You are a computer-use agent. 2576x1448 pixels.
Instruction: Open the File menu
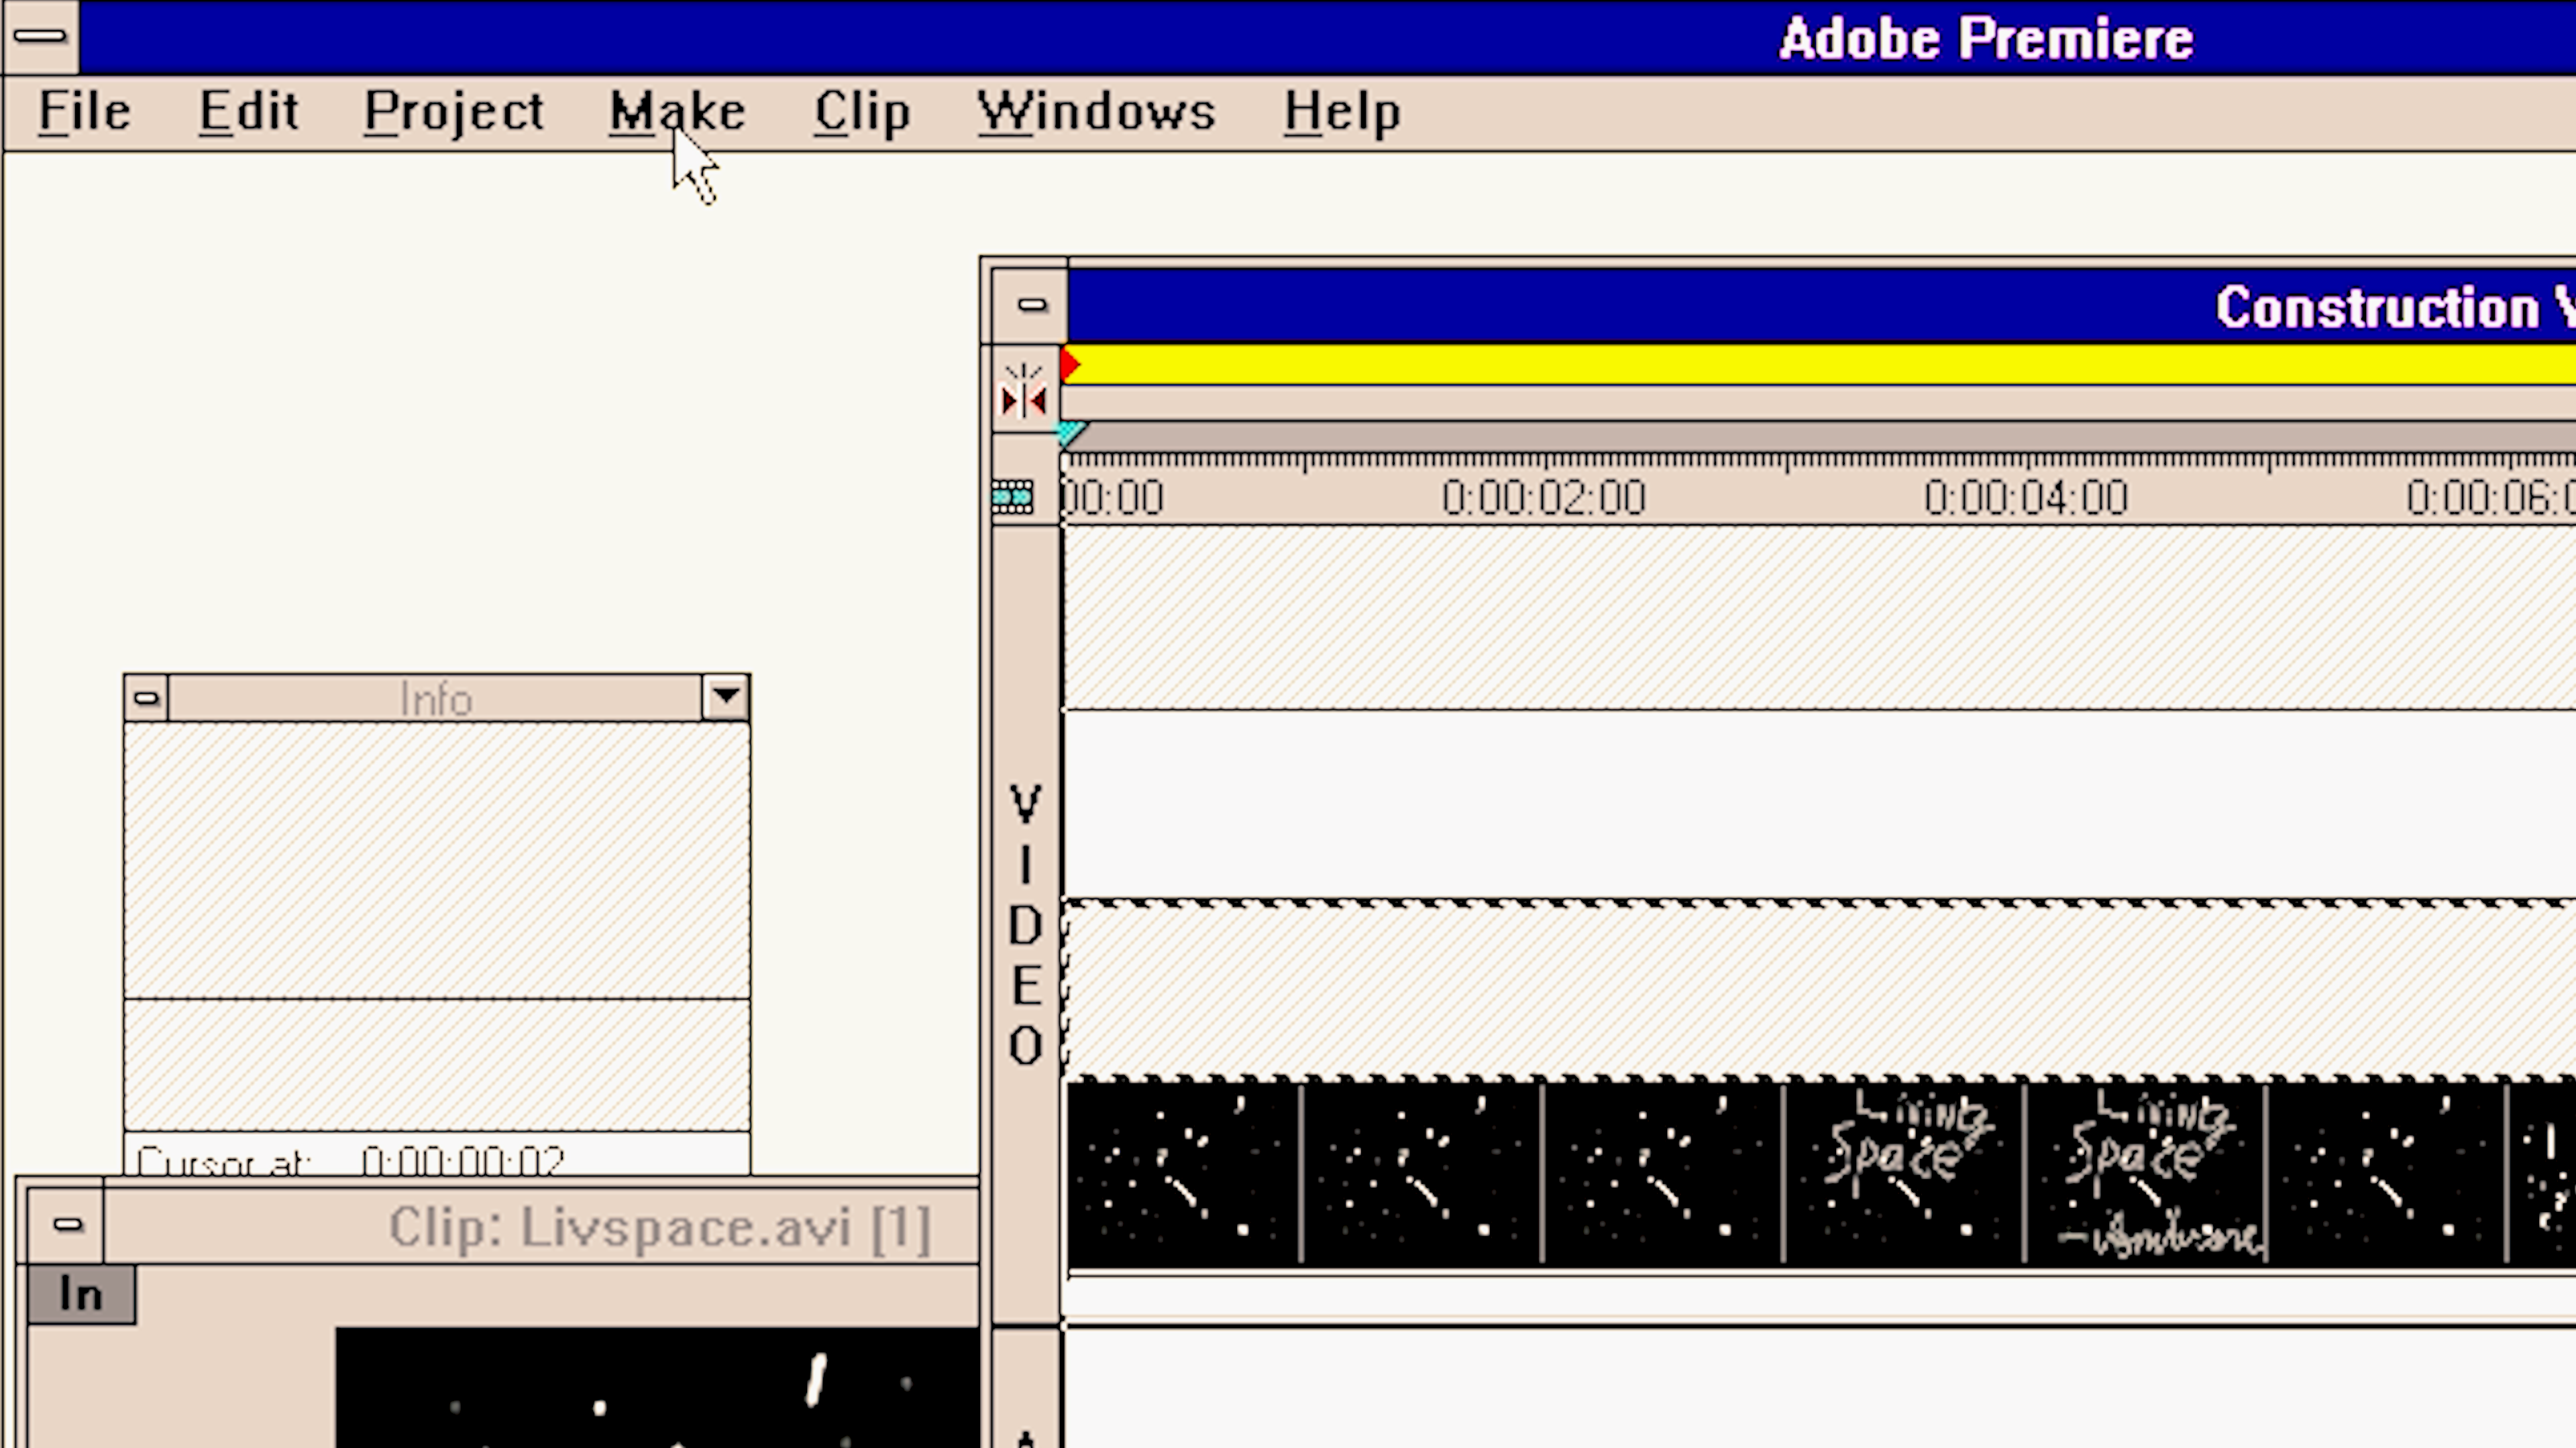point(84,111)
